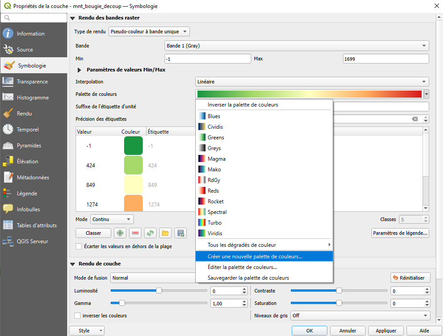Open the Mode Continu dropdown
Image resolution: width=443 pixels, height=336 pixels.
112,219
